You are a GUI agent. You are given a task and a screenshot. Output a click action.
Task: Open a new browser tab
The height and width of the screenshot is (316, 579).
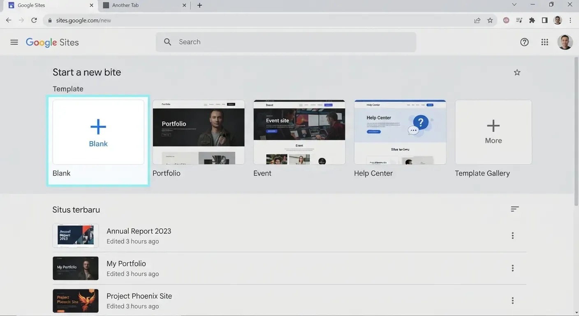pyautogui.click(x=199, y=5)
